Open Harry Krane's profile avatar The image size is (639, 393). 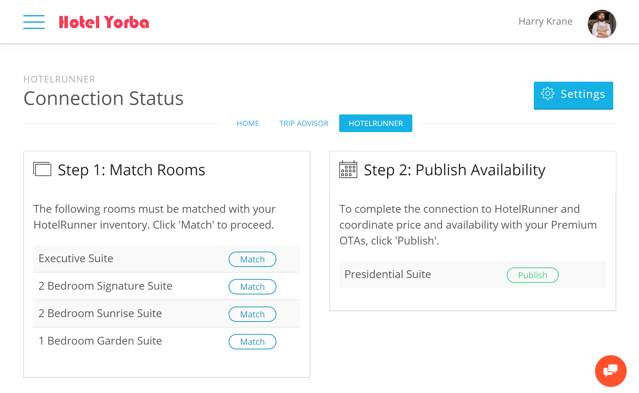pyautogui.click(x=602, y=24)
